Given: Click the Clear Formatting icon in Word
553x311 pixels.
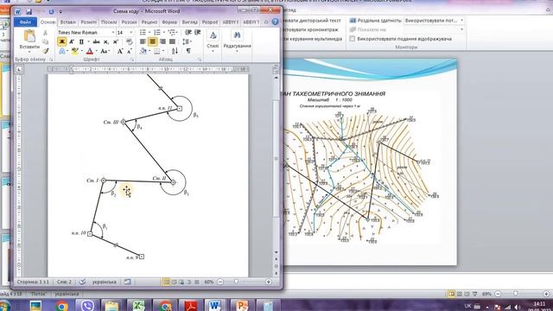Looking at the screenshot, I should pyautogui.click(x=130, y=42).
